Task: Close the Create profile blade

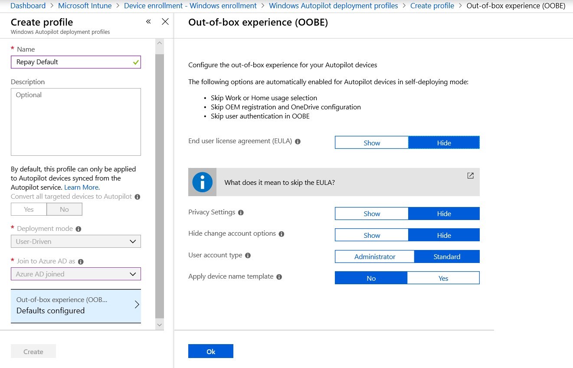Action: (165, 22)
